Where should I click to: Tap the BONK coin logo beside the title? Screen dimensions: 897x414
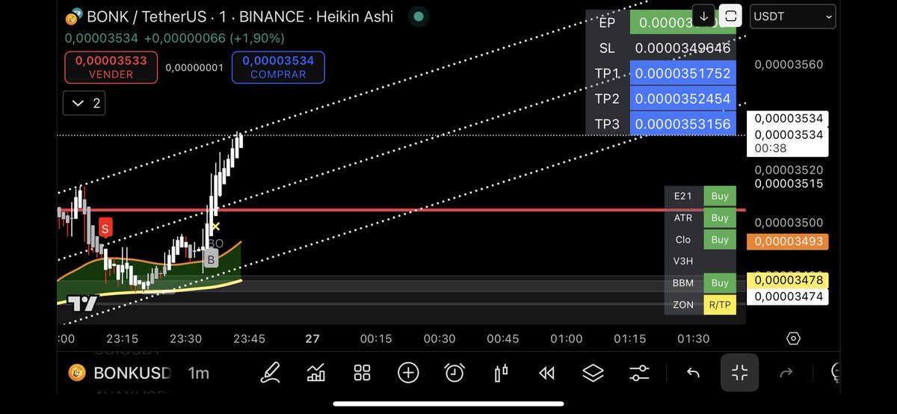(74, 16)
